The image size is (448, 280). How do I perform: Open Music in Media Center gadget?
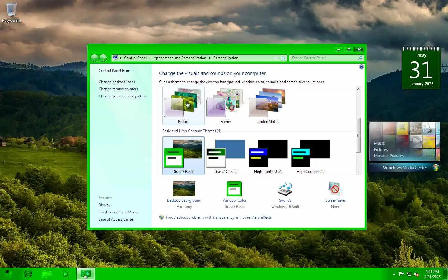click(x=379, y=143)
